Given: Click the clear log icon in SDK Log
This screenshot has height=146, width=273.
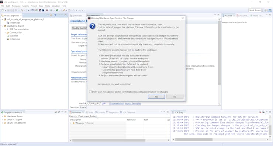Looking at the screenshot, I should click(260, 112).
